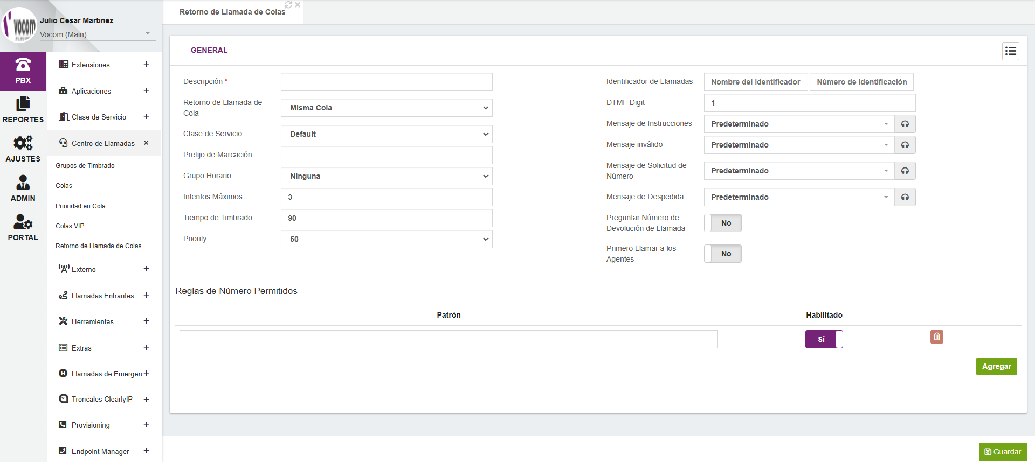The height and width of the screenshot is (462, 1035).
Task: Open the PORTAL section icon
Action: 23,222
